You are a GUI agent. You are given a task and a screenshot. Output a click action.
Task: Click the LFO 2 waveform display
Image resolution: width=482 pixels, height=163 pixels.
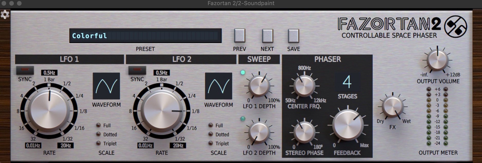click(x=218, y=86)
